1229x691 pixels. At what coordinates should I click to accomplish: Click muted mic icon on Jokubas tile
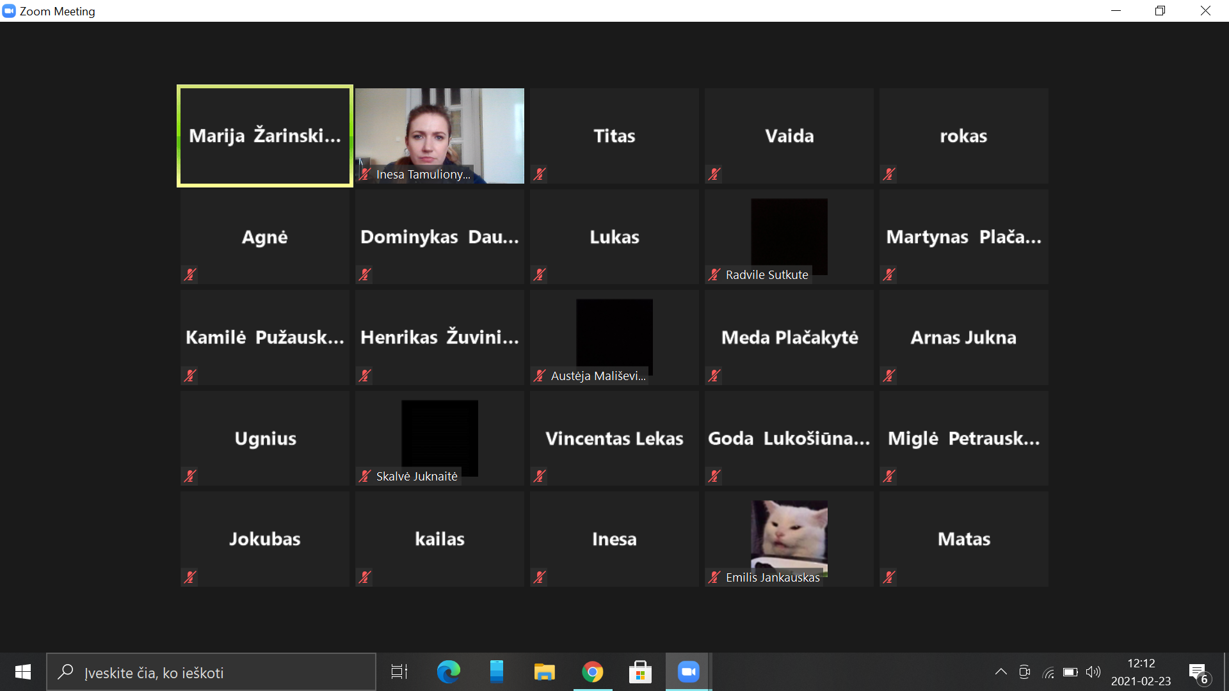click(x=190, y=577)
